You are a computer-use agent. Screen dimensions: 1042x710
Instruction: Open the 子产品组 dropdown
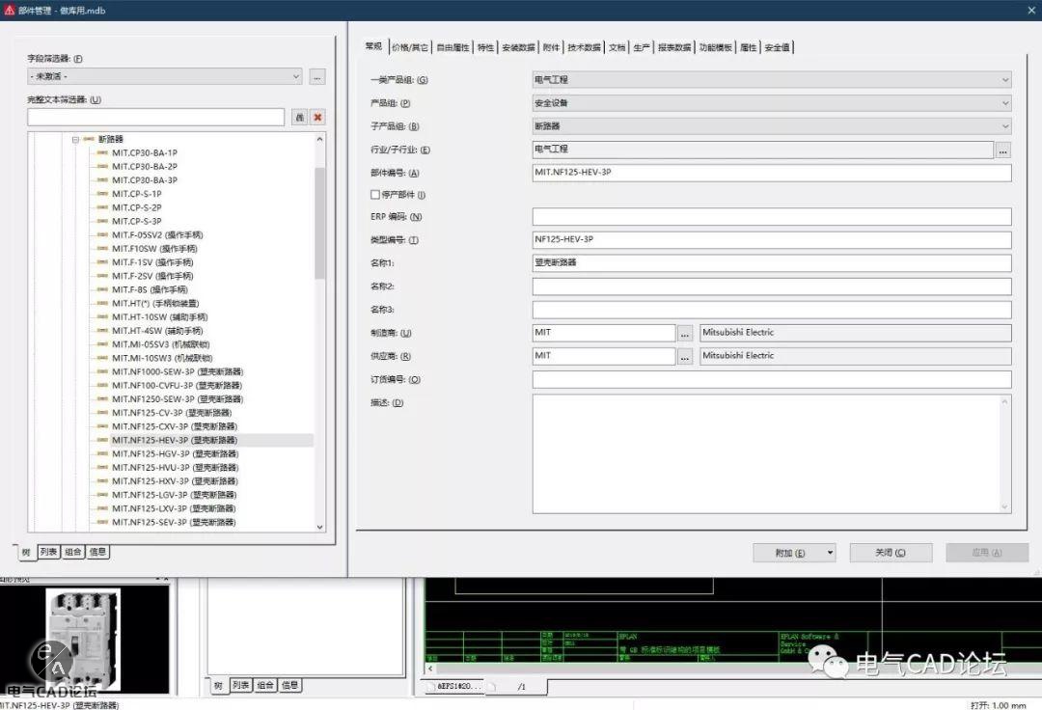(772, 126)
